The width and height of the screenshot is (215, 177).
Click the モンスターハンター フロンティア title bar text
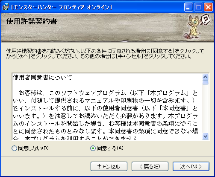[x=62, y=7]
